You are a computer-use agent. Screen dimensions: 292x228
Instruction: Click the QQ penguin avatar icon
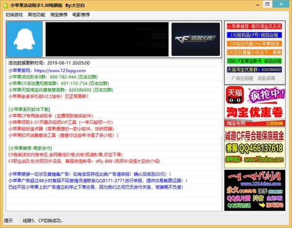pos(25,39)
